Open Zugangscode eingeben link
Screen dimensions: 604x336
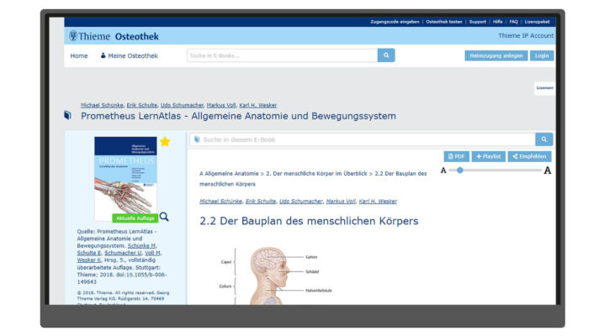[x=395, y=22]
